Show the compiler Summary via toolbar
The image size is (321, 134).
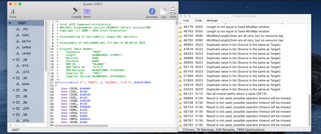pos(152,11)
